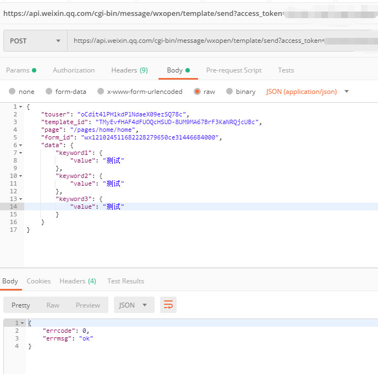Select the raw body radio button

(x=197, y=92)
